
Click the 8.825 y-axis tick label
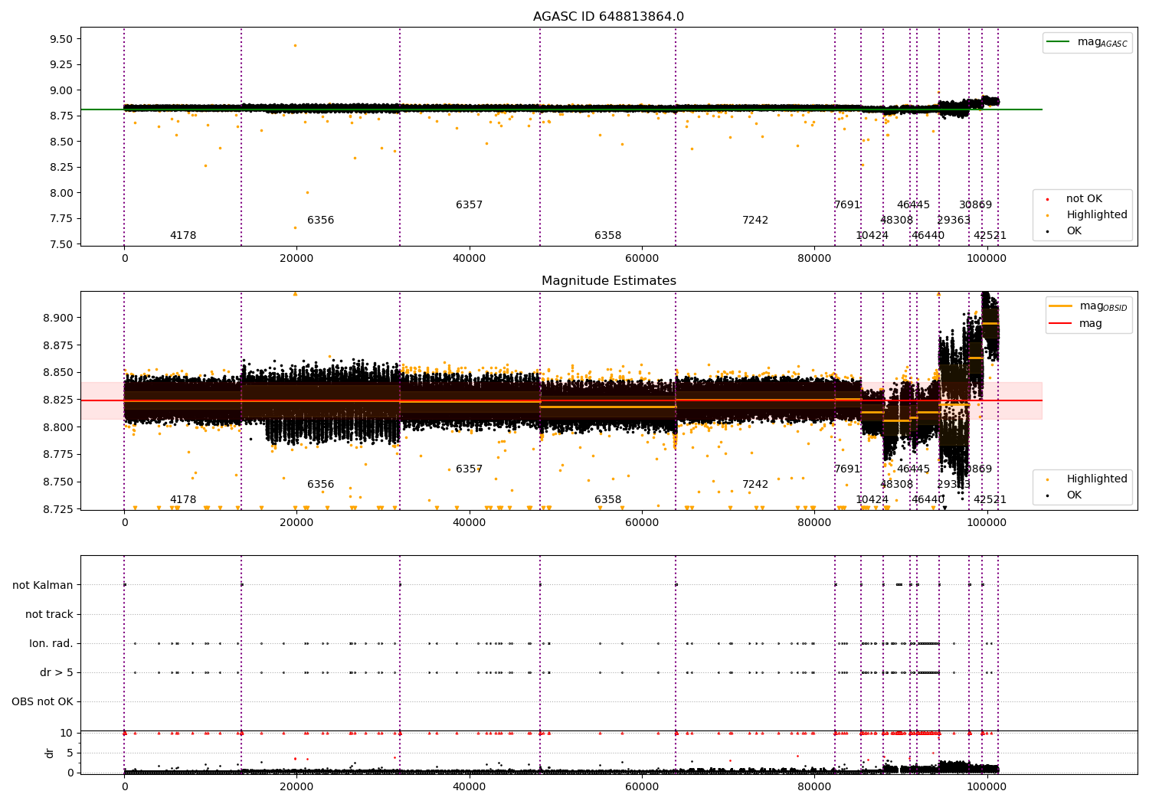pos(57,400)
